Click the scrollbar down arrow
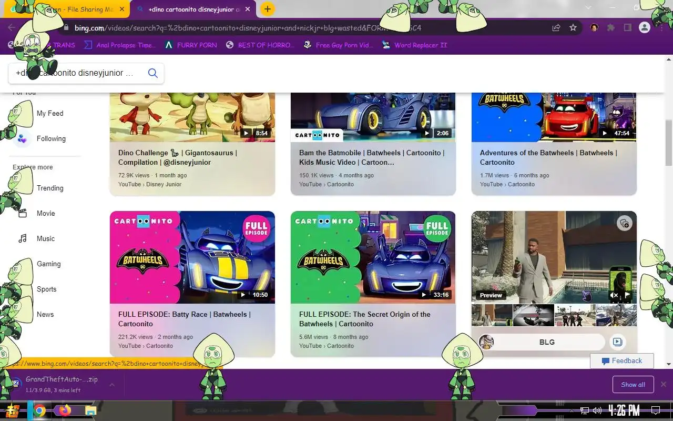Screen dimensions: 673x421 (669, 364)
